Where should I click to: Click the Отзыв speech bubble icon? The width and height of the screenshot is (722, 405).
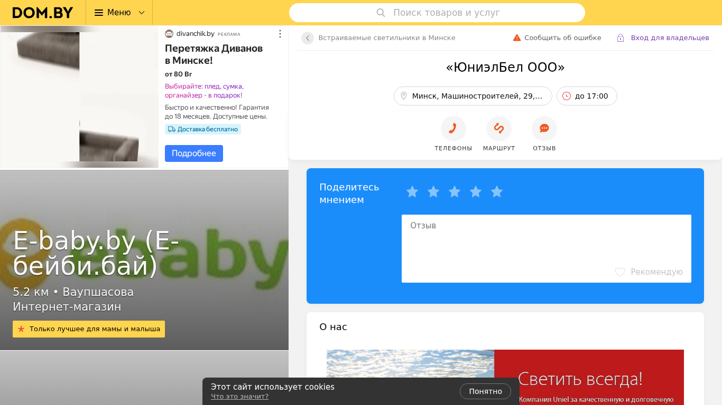pyautogui.click(x=544, y=129)
